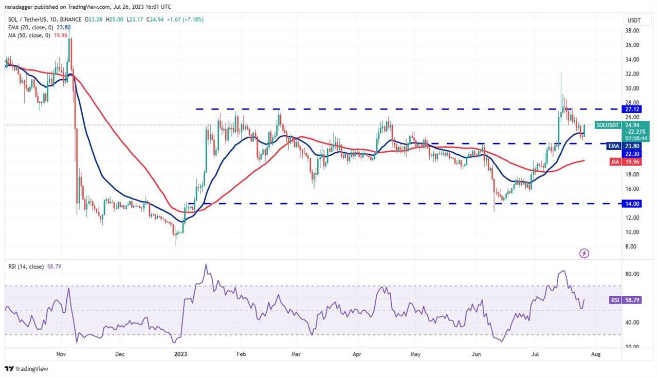Click the Dec date label on time axis
The image size is (658, 377).
(x=120, y=354)
